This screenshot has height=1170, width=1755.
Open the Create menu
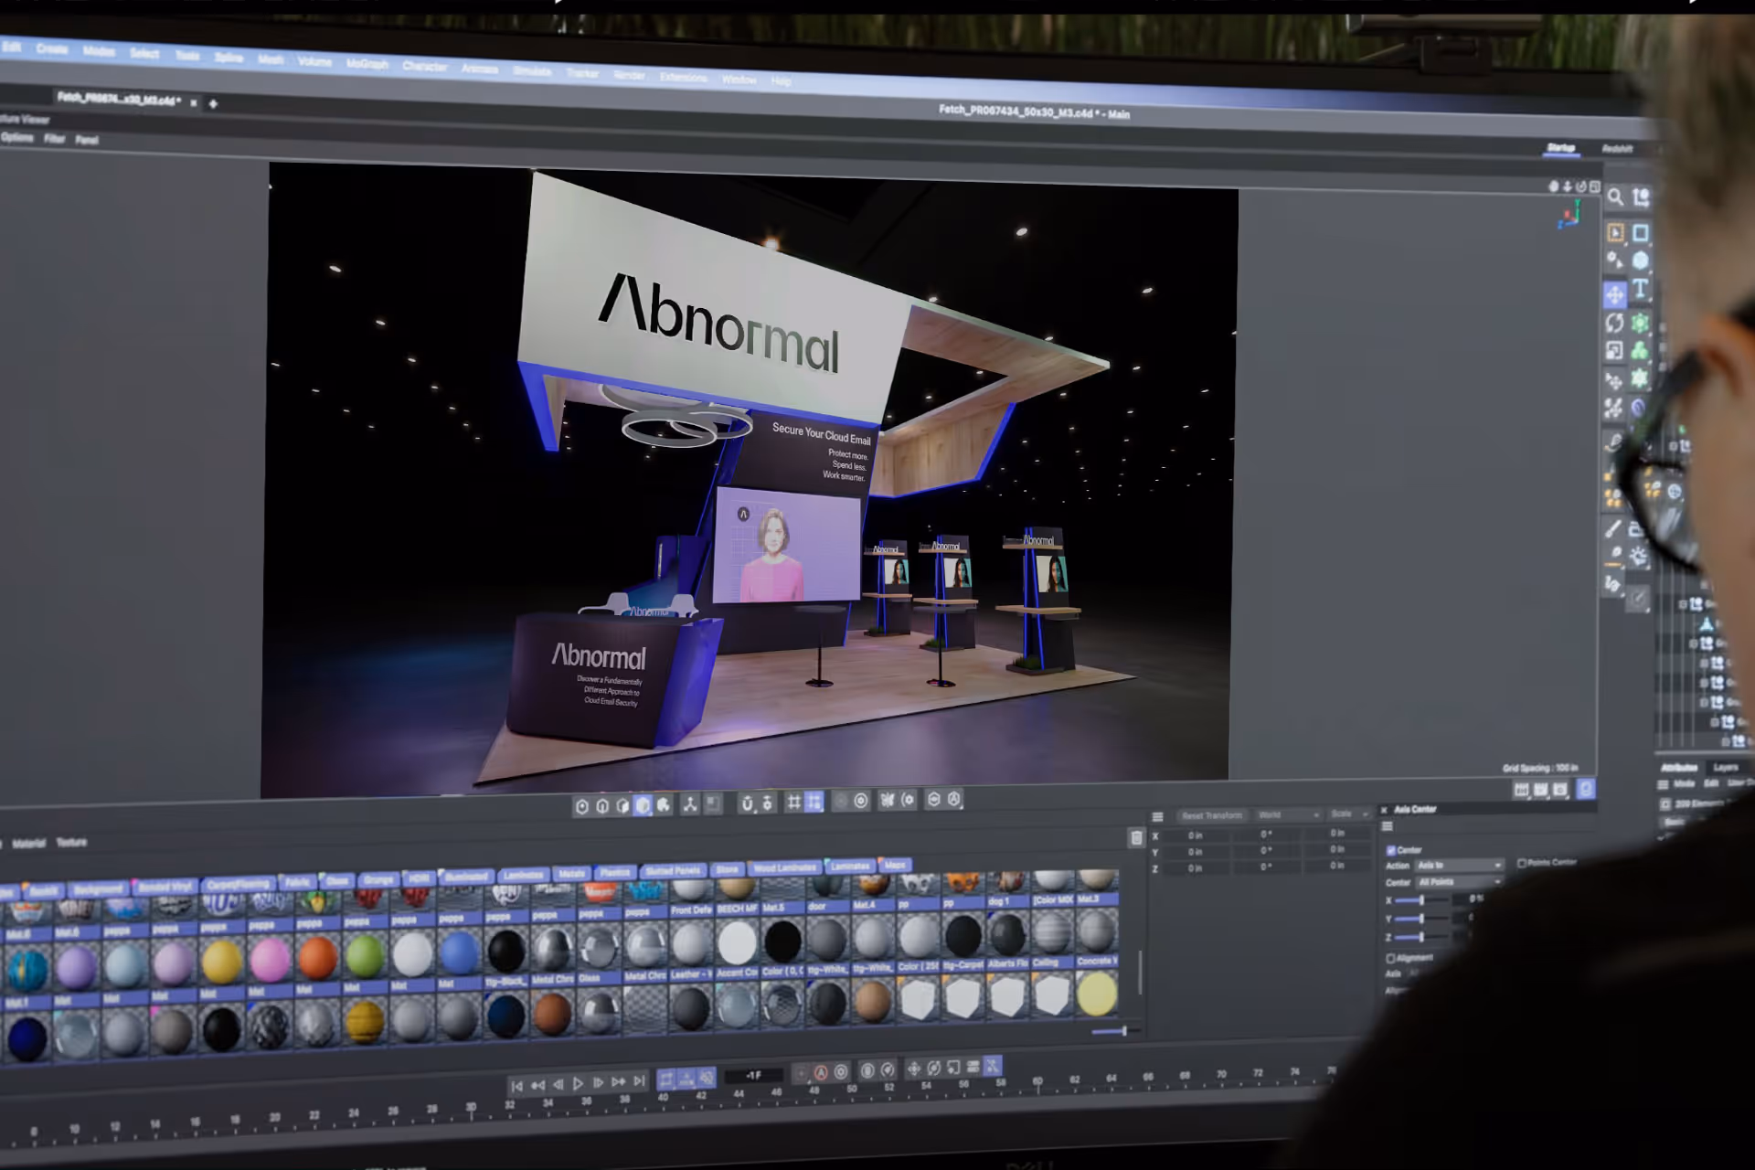(52, 48)
